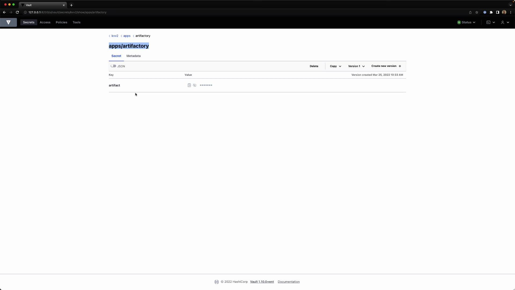Open the browser extensions puzzle icon
515x290 pixels.
click(x=491, y=12)
